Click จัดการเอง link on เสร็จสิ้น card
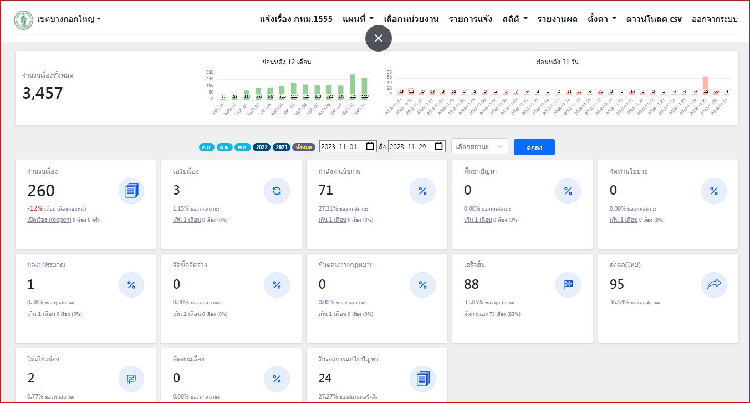The image size is (750, 403). (x=476, y=314)
